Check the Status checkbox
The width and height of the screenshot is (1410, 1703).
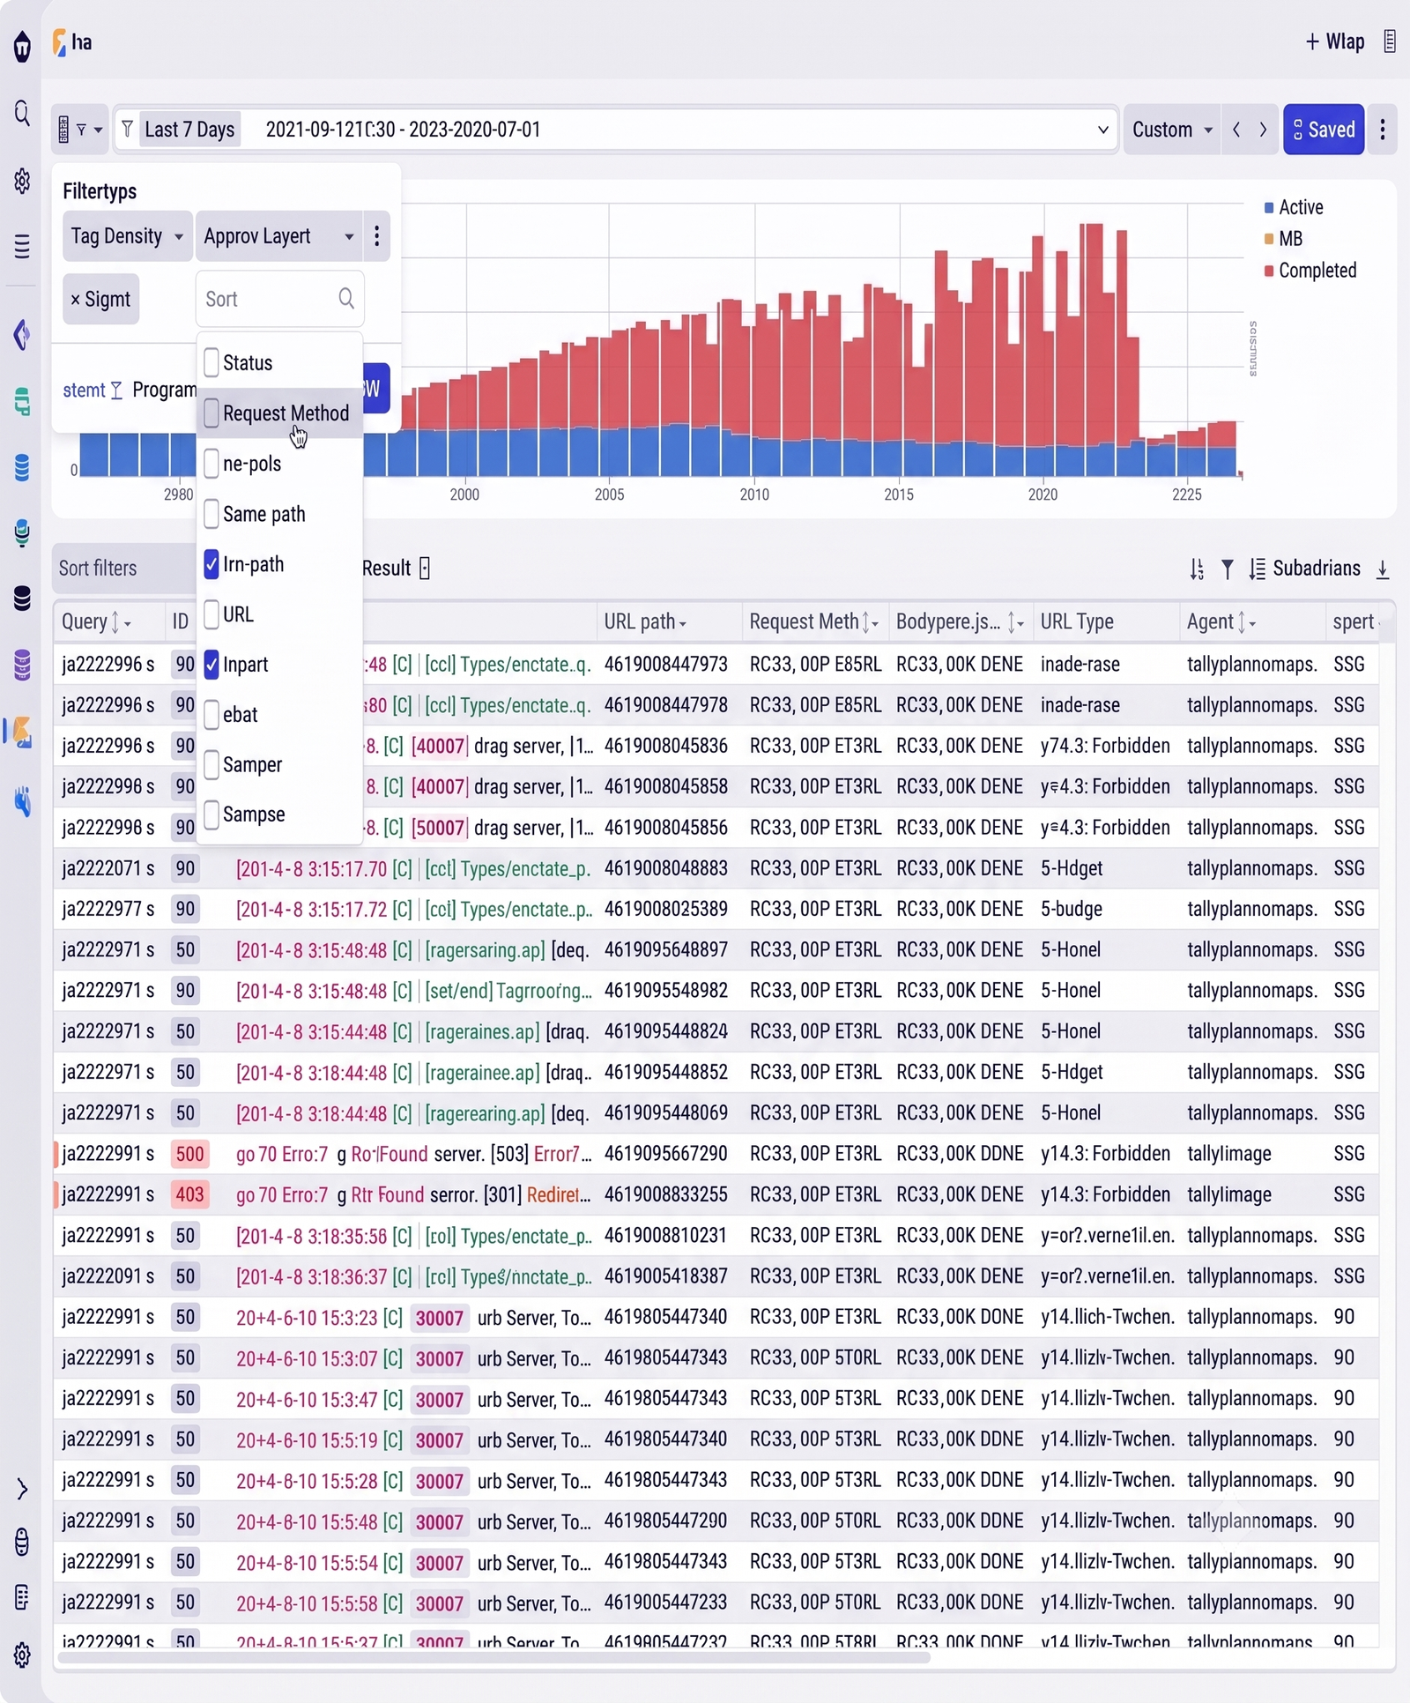pos(211,362)
